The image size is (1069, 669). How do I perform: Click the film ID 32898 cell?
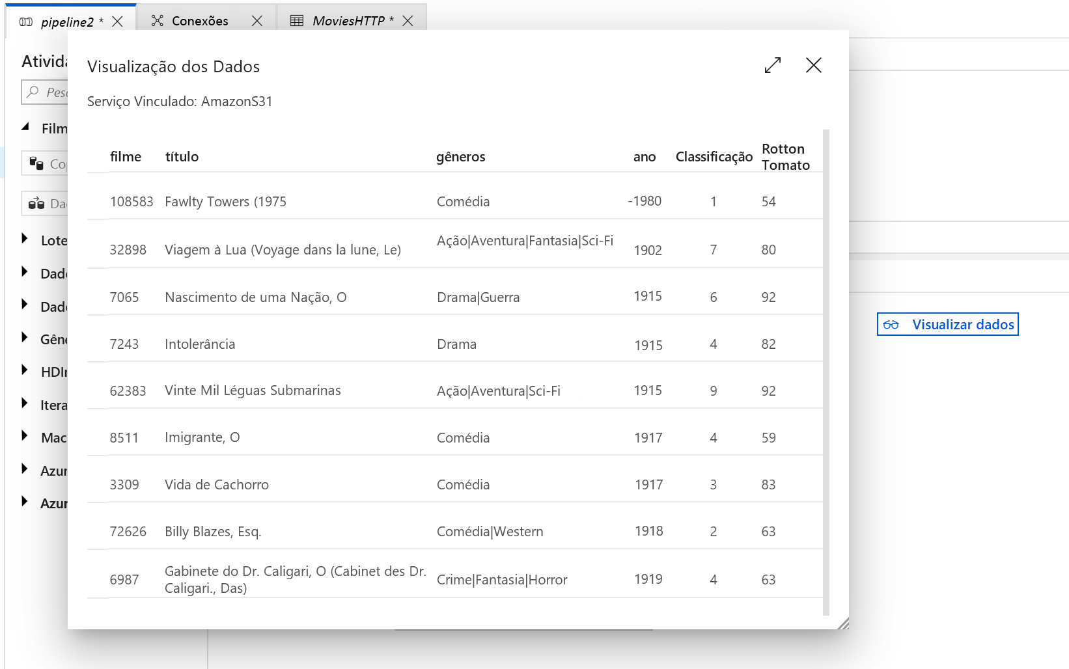coord(128,250)
